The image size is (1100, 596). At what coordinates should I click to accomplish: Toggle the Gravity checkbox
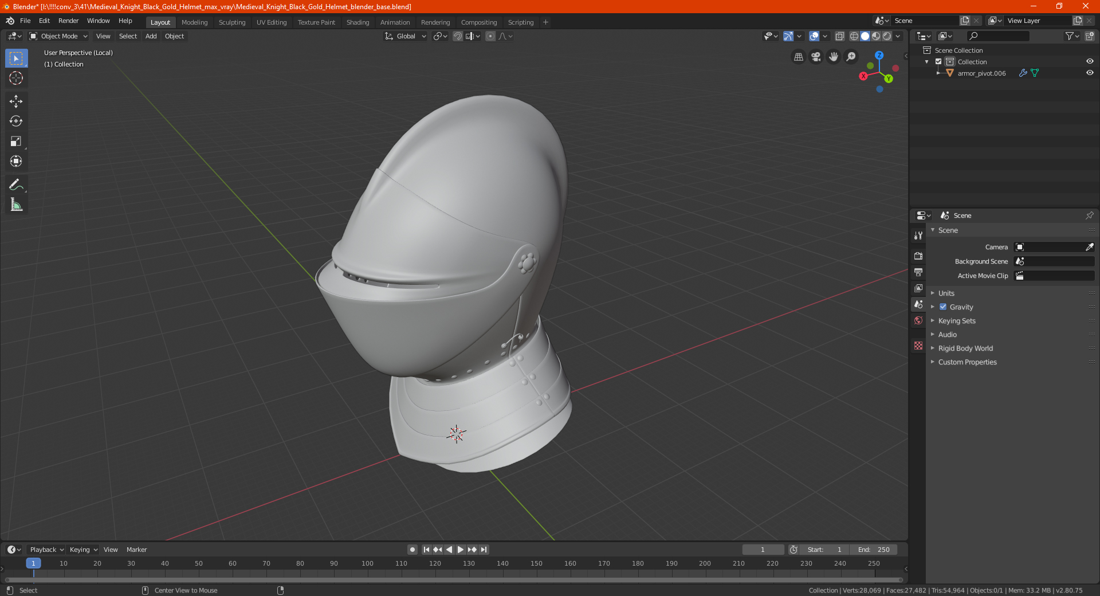943,307
